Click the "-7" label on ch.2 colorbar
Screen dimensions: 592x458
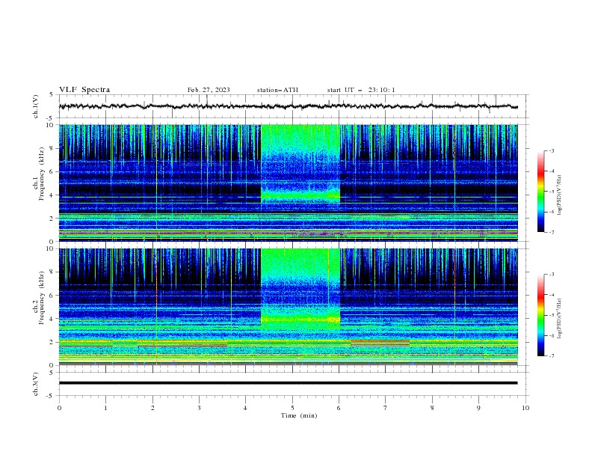tap(551, 356)
